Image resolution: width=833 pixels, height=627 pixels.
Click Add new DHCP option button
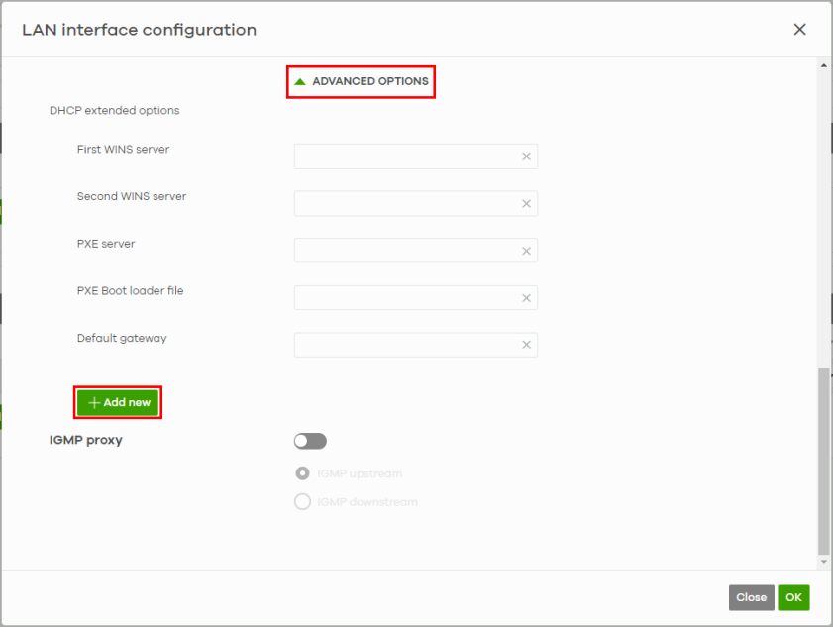(118, 403)
